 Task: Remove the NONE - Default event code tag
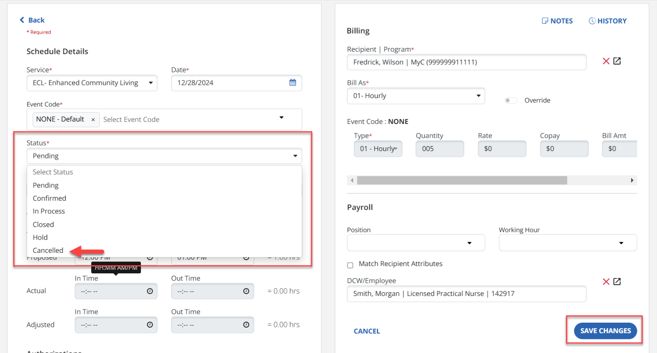click(93, 119)
